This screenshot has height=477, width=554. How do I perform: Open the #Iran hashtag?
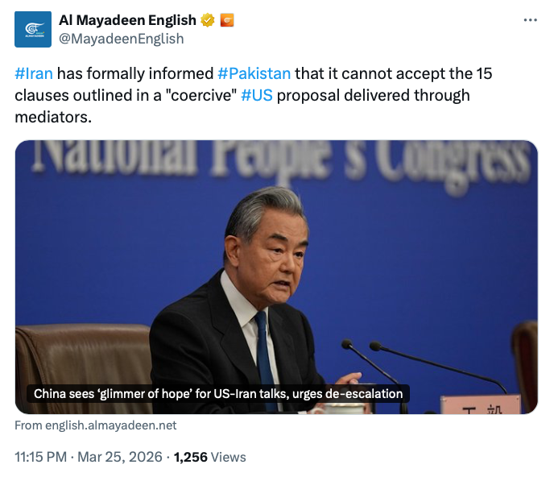click(34, 74)
